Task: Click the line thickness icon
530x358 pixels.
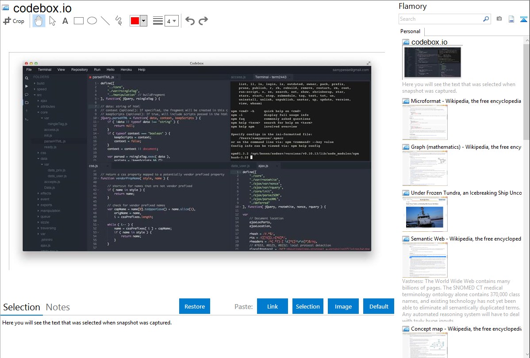Action: coord(158,21)
